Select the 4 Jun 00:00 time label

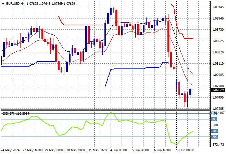(x=118, y=150)
